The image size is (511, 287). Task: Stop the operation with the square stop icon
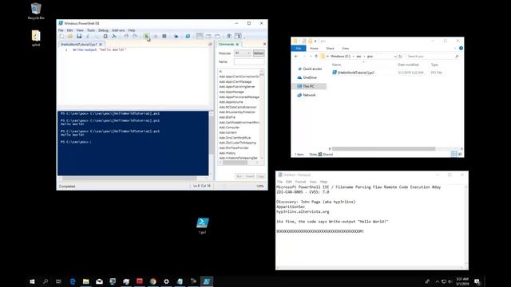coord(164,36)
